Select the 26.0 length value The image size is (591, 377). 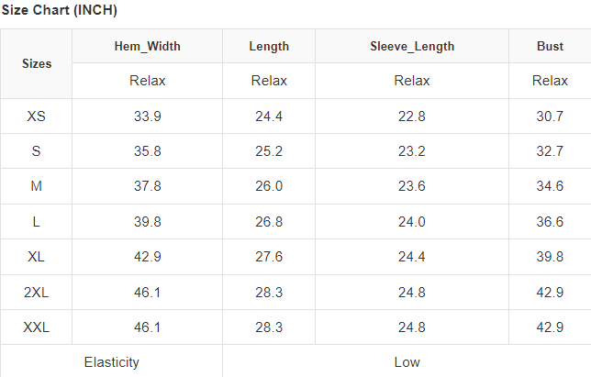(x=269, y=186)
